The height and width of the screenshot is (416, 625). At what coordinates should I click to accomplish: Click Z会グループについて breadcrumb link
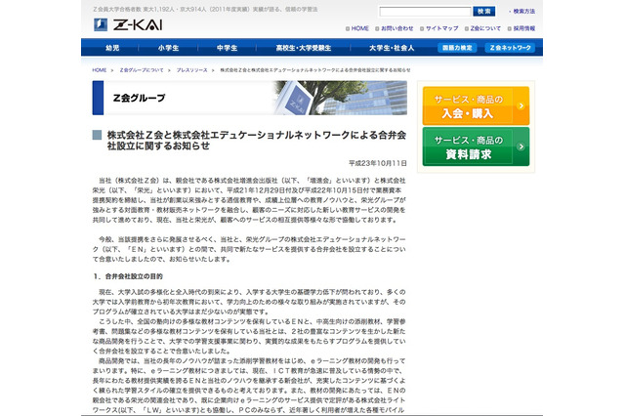tap(142, 70)
